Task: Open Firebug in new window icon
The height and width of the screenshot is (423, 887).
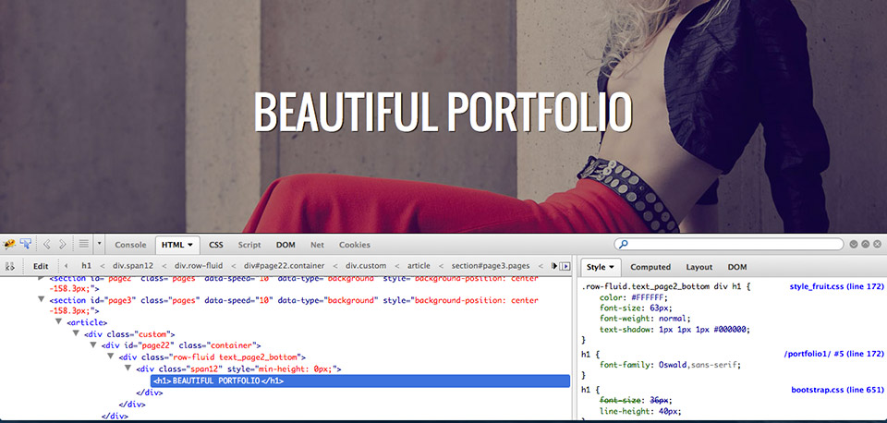Action: click(x=866, y=245)
